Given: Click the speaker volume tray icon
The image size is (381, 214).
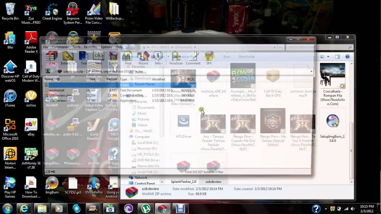Looking at the screenshot, I should coord(353,209).
